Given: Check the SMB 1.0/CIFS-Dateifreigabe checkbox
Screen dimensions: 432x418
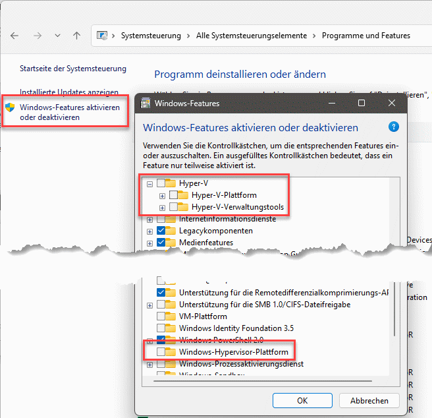Looking at the screenshot, I should (x=161, y=305).
